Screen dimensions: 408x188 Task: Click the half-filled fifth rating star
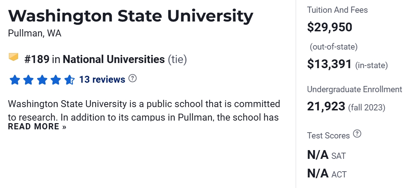point(69,80)
